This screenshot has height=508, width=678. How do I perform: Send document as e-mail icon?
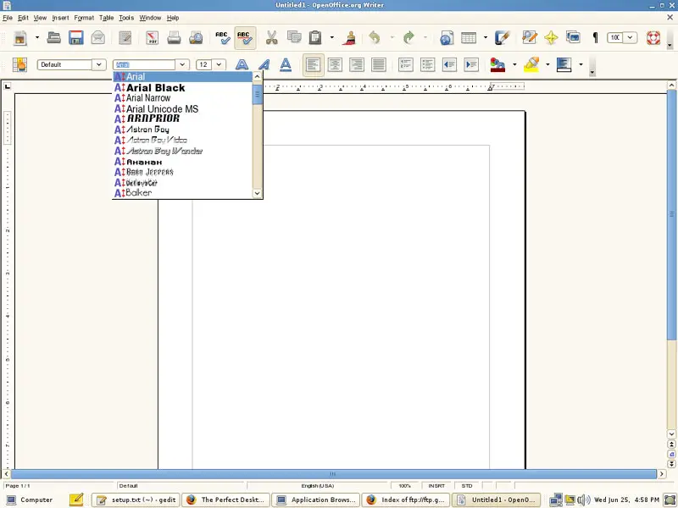click(x=98, y=38)
